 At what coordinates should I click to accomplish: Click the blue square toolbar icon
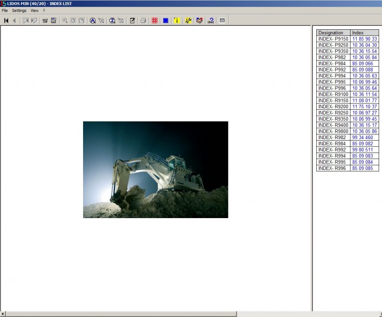tap(166, 20)
